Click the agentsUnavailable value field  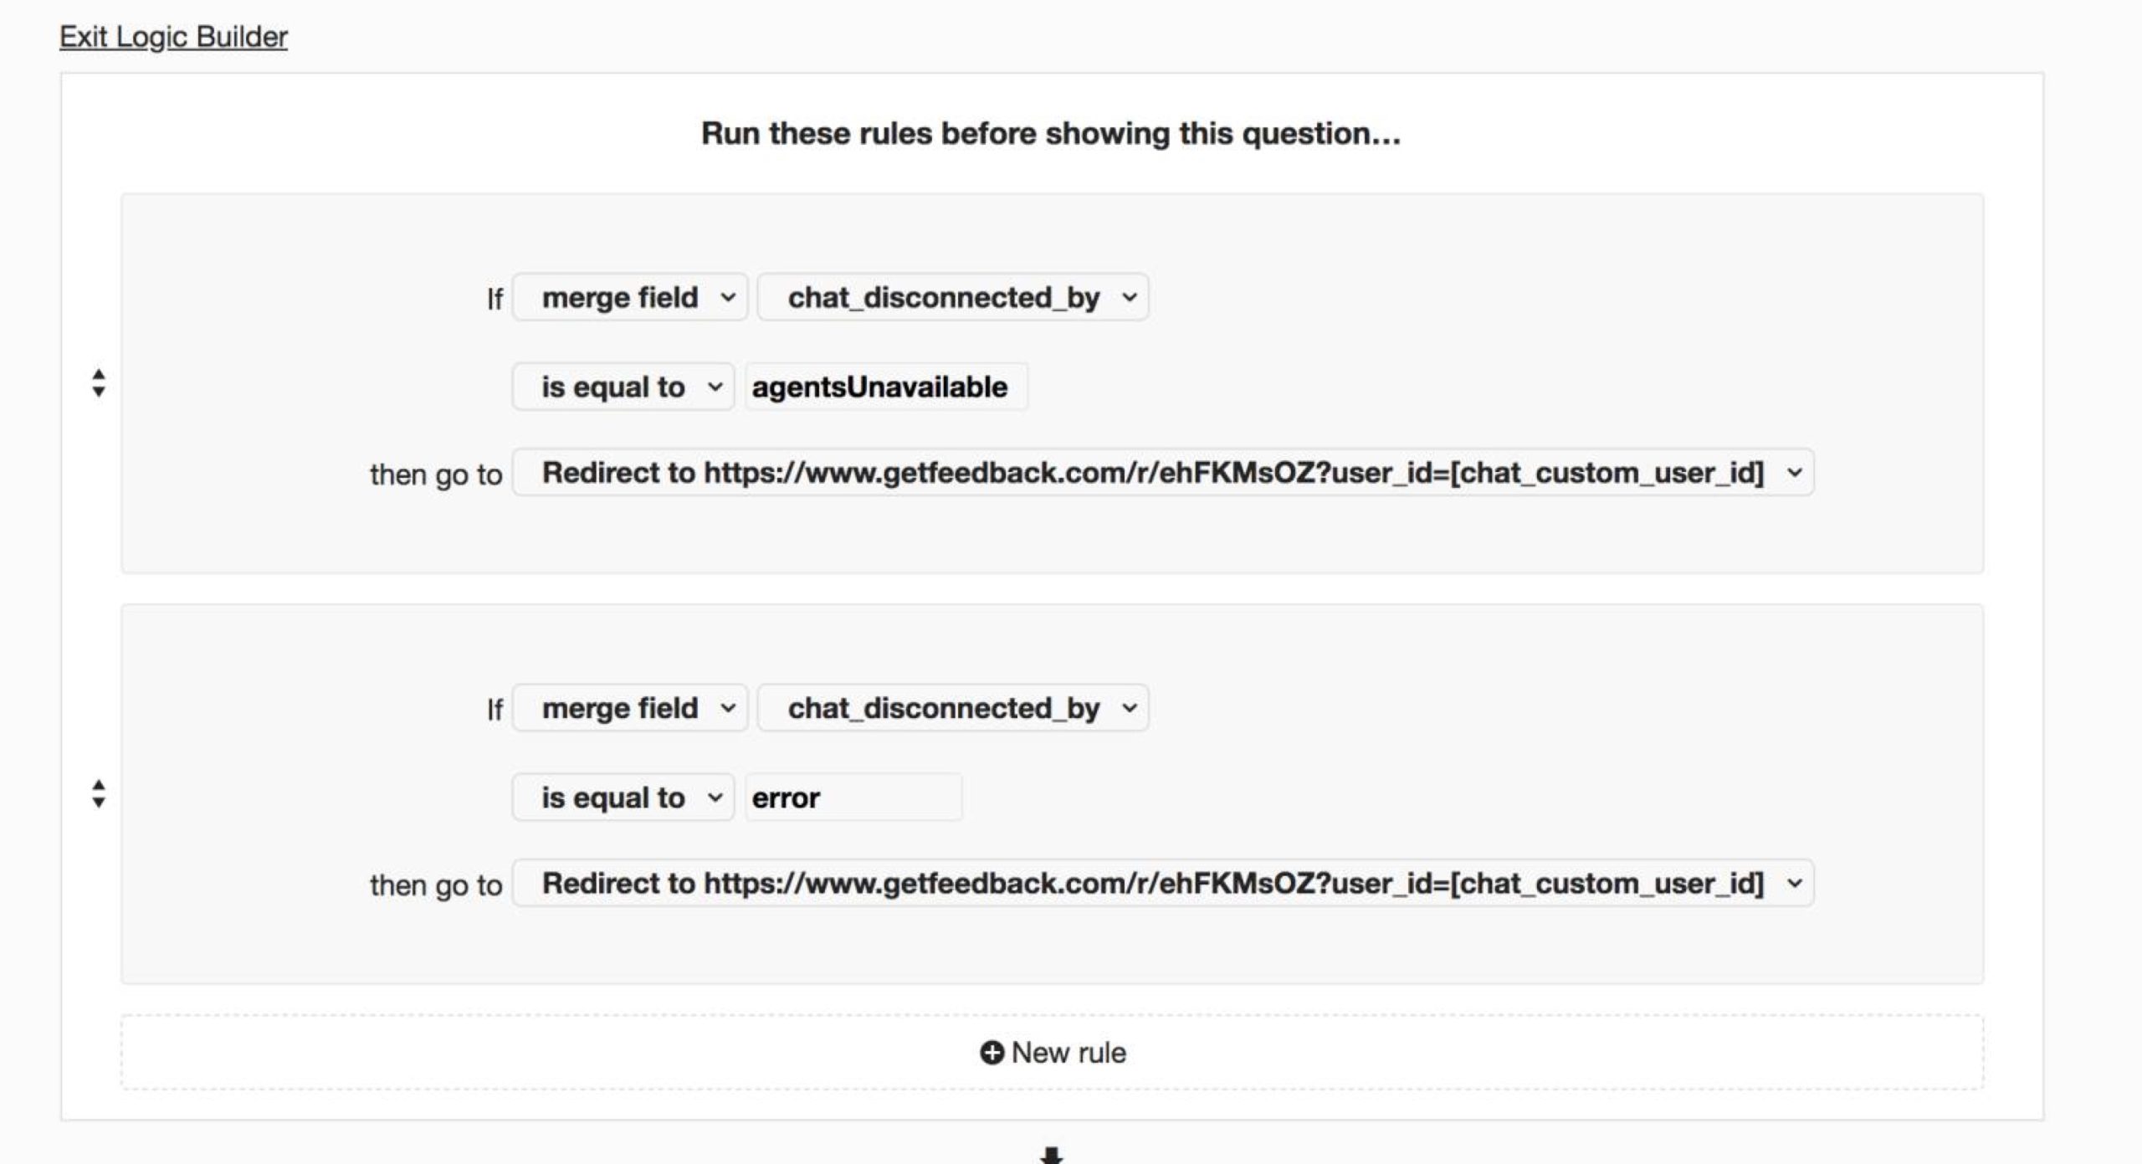point(885,387)
